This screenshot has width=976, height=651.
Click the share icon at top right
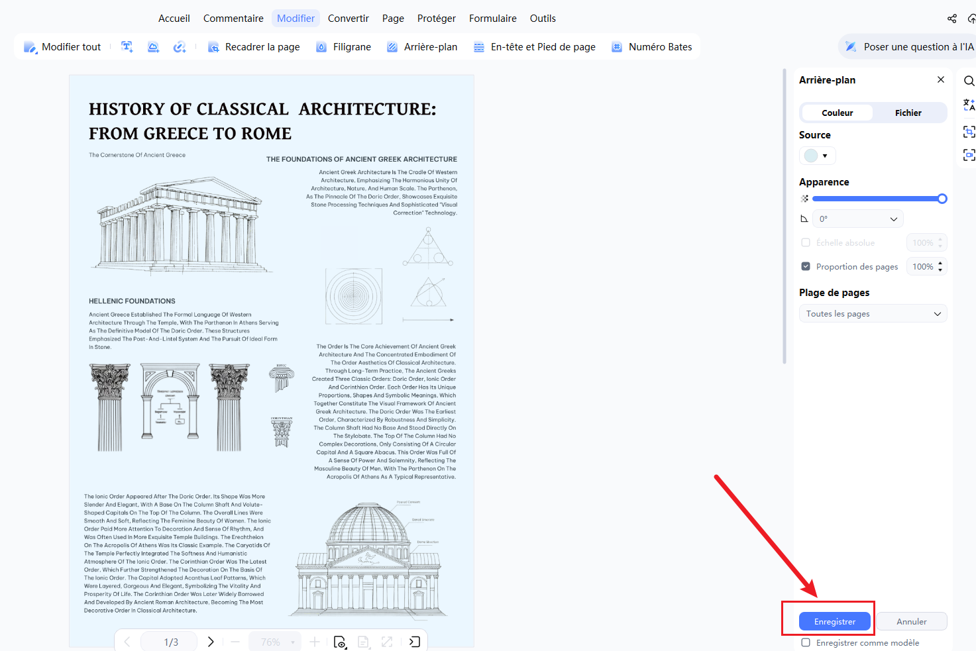[x=952, y=19]
